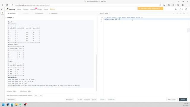Click the browser back arrow

tap(3, 5)
